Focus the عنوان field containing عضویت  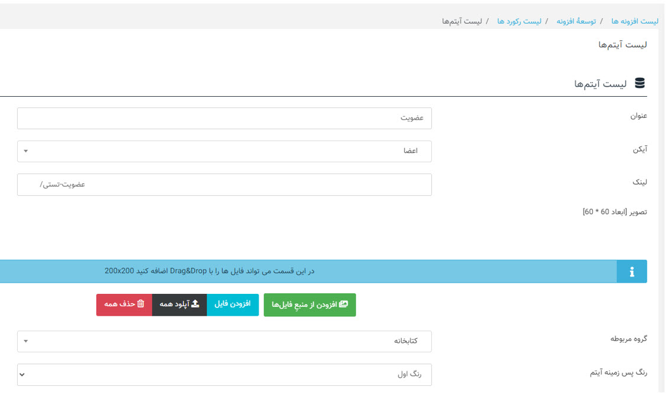224,118
